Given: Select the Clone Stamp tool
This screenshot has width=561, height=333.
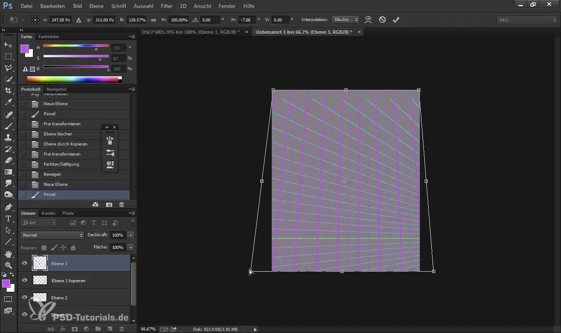Looking at the screenshot, I should [8, 138].
